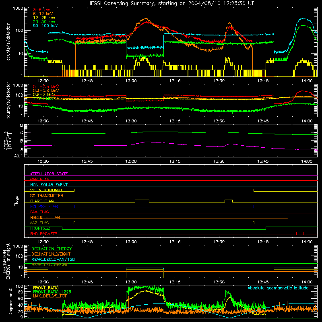The width and height of the screenshot is (322, 322).
Task: Select the 3-6 keV legend label
Action: coord(42,10)
